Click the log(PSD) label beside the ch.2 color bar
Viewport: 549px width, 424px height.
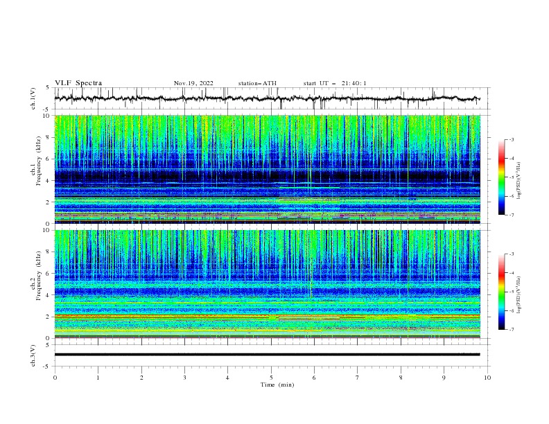[519, 294]
